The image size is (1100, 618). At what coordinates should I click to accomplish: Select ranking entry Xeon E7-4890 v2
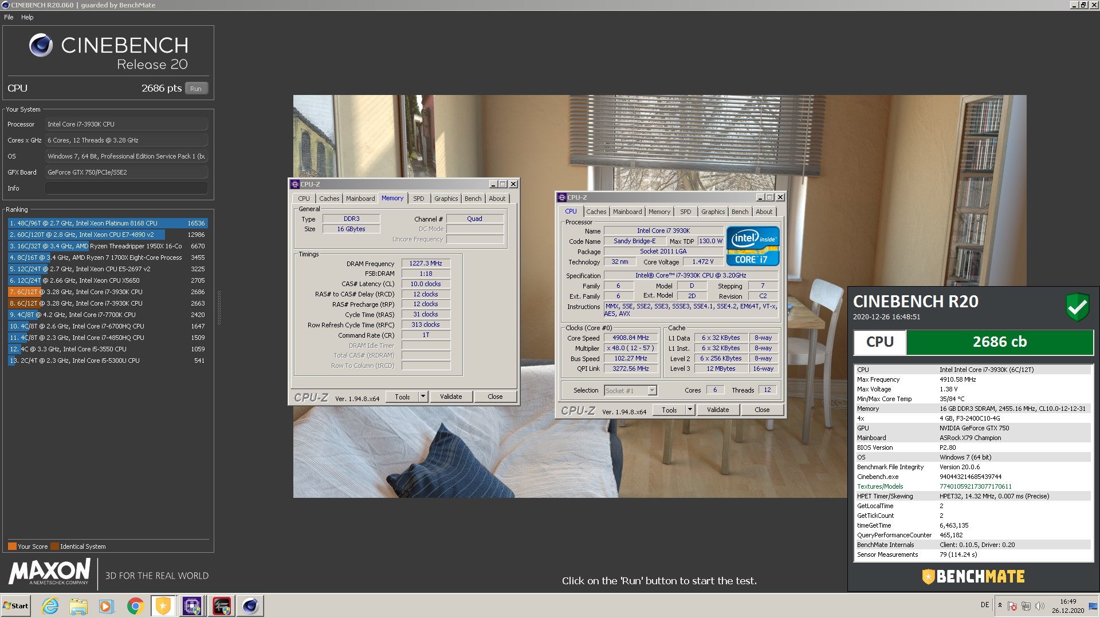pos(108,235)
